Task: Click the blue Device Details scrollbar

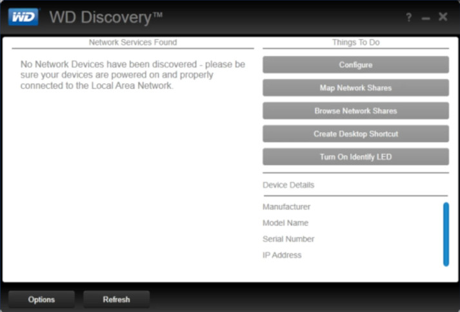Action: point(446,234)
